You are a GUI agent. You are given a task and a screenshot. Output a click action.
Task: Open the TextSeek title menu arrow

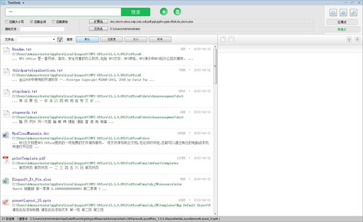[23, 3]
